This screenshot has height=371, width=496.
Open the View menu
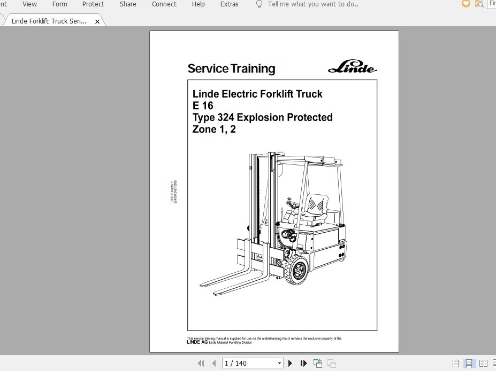pos(29,4)
